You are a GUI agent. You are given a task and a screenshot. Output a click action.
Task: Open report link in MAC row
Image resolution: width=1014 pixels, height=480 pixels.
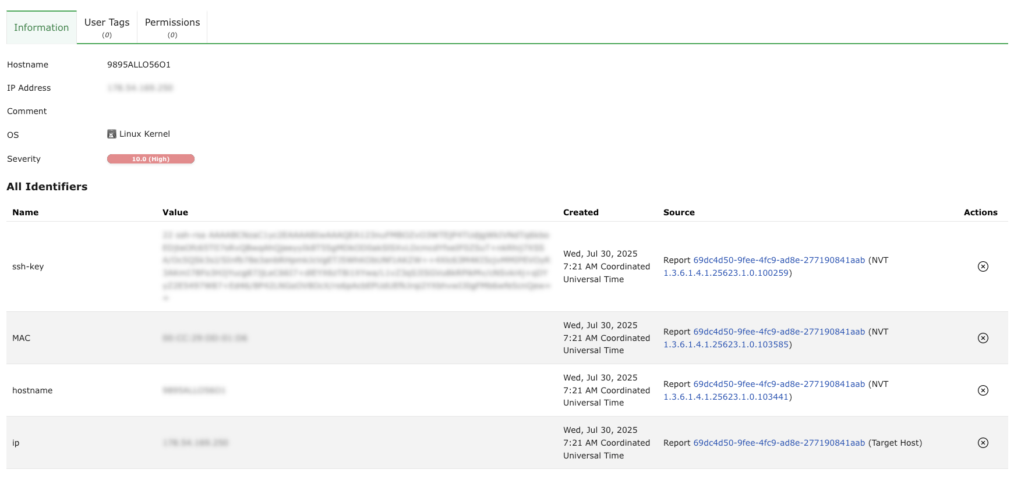pyautogui.click(x=779, y=332)
